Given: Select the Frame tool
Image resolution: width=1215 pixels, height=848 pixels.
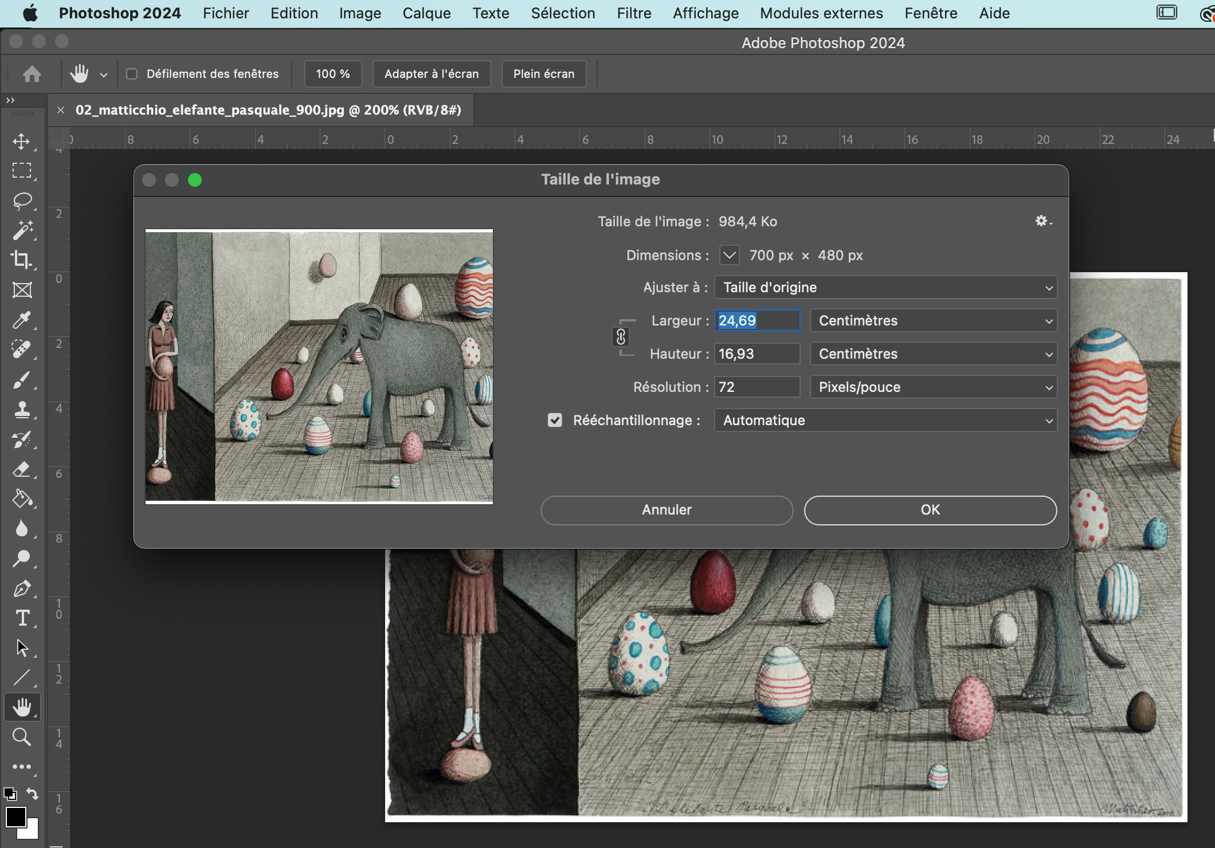Looking at the screenshot, I should 22,290.
